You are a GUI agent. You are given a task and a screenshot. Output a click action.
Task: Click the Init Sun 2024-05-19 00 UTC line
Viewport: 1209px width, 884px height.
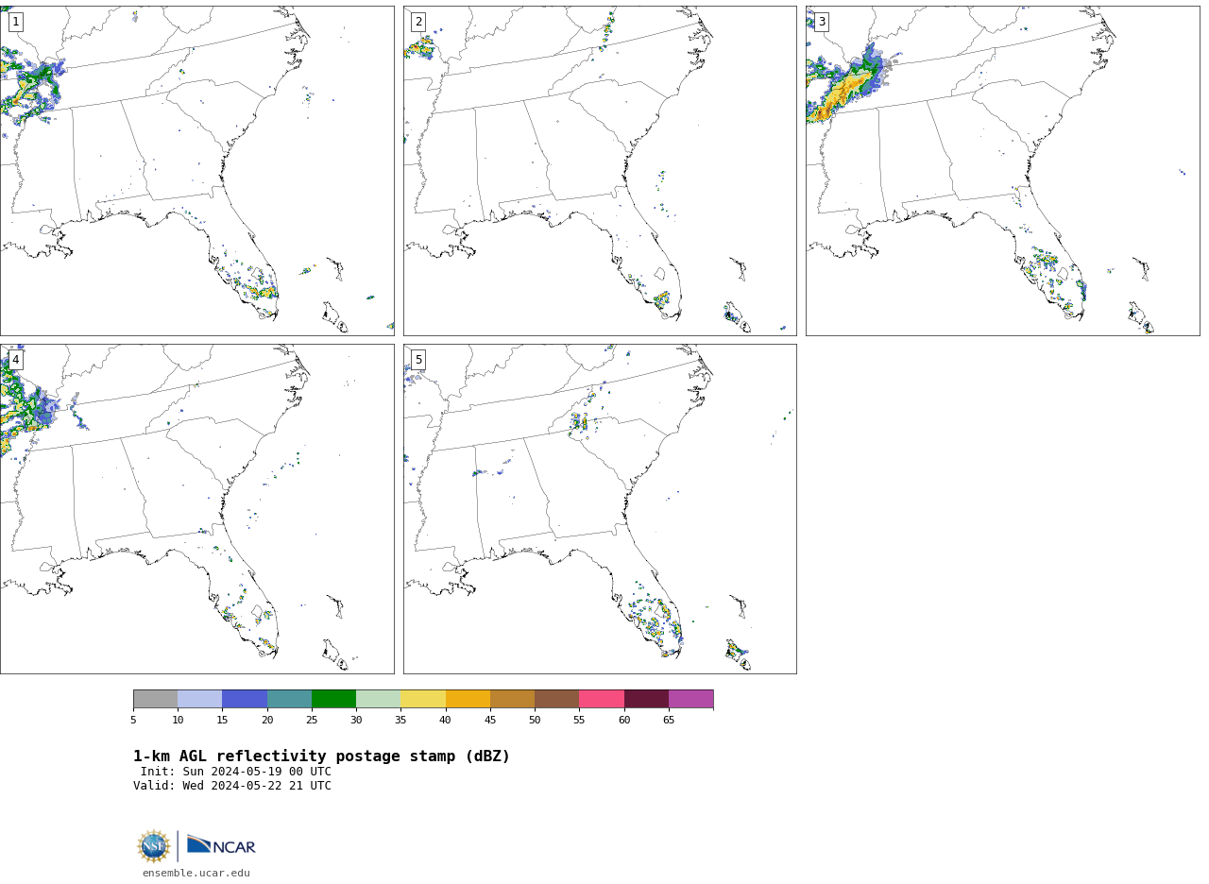(236, 772)
